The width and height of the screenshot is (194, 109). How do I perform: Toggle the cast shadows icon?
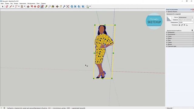point(184,25)
